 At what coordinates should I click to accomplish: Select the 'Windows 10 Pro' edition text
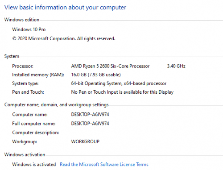(x=29, y=29)
